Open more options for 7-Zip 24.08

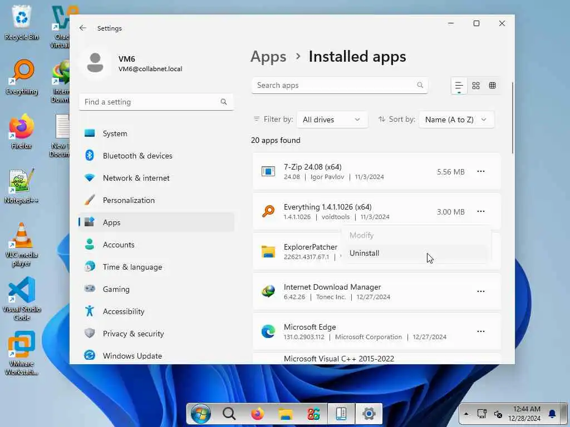[x=480, y=171]
